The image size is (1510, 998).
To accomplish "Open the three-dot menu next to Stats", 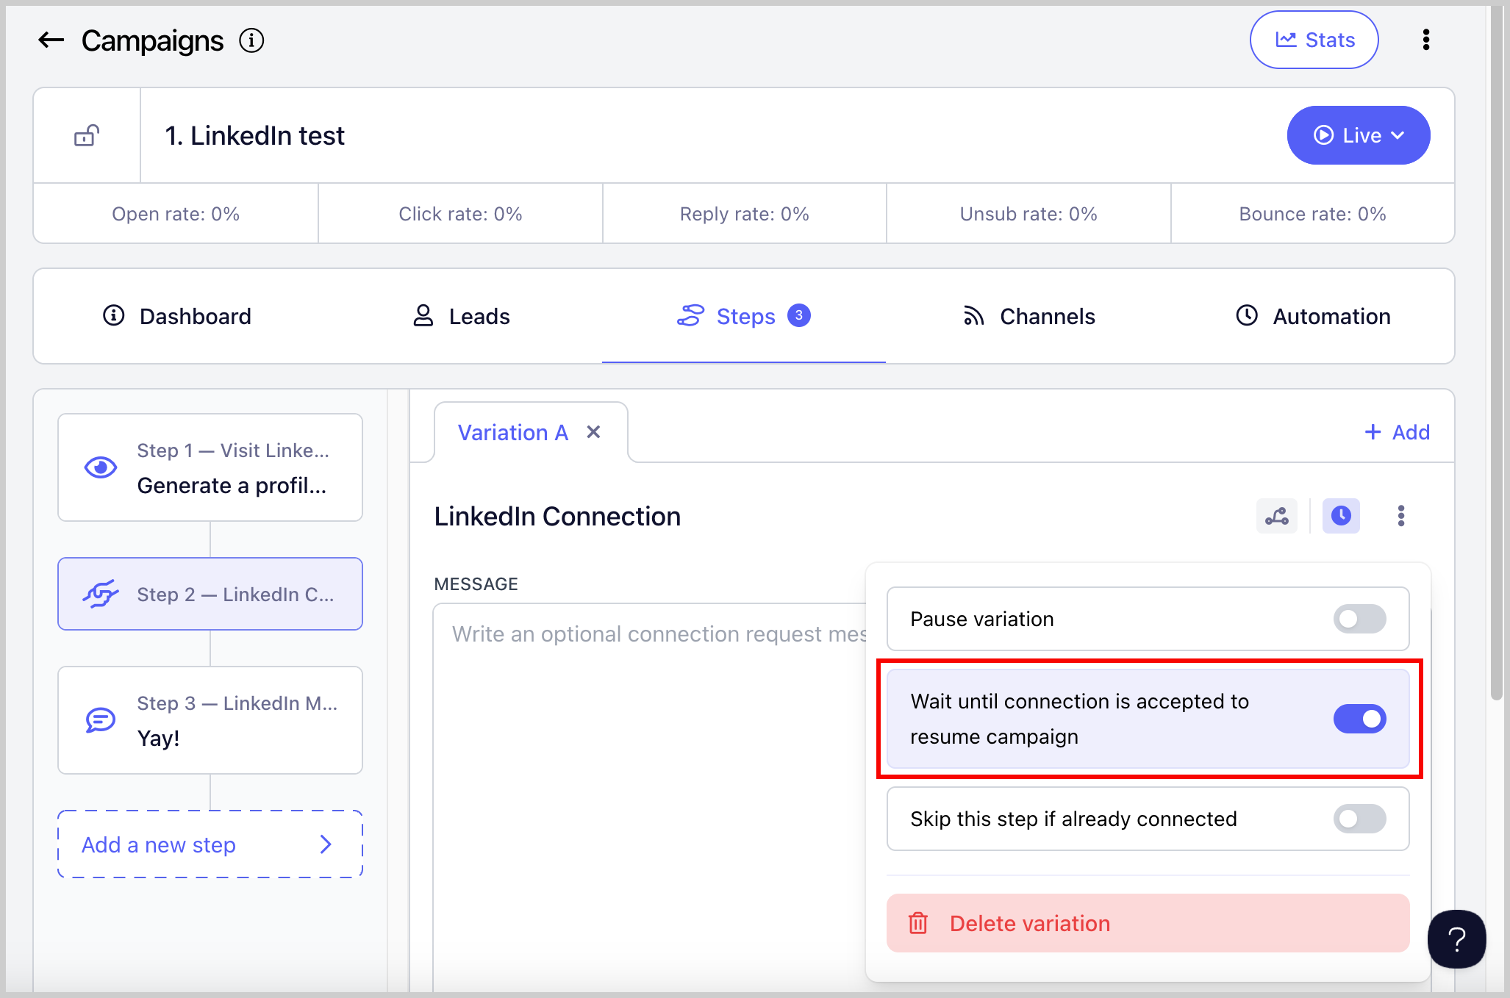I will tap(1425, 40).
